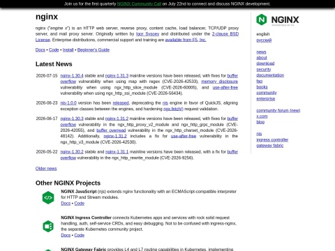Go to documentation in sidebar
Screen dimensions: 335x251
270,75
